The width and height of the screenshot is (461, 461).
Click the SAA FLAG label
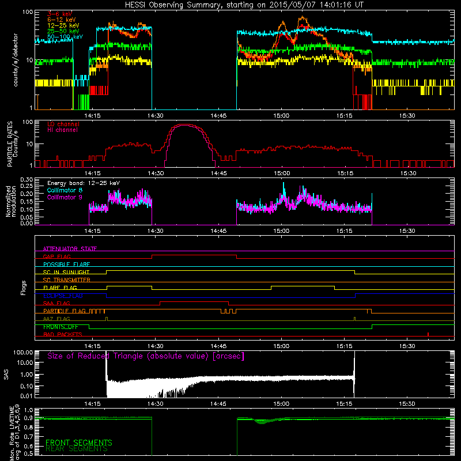click(56, 303)
